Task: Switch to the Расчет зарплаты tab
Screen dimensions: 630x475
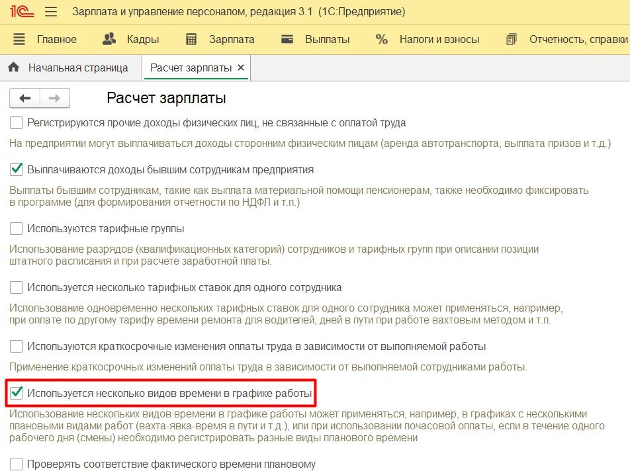Action: (191, 68)
